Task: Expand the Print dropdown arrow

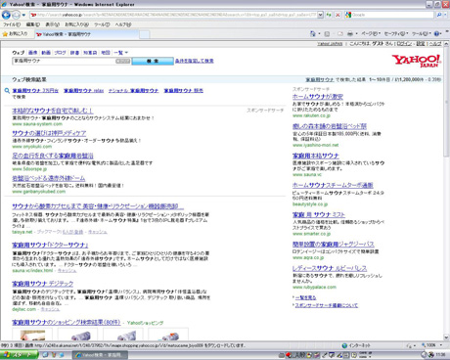Action: (x=356, y=33)
